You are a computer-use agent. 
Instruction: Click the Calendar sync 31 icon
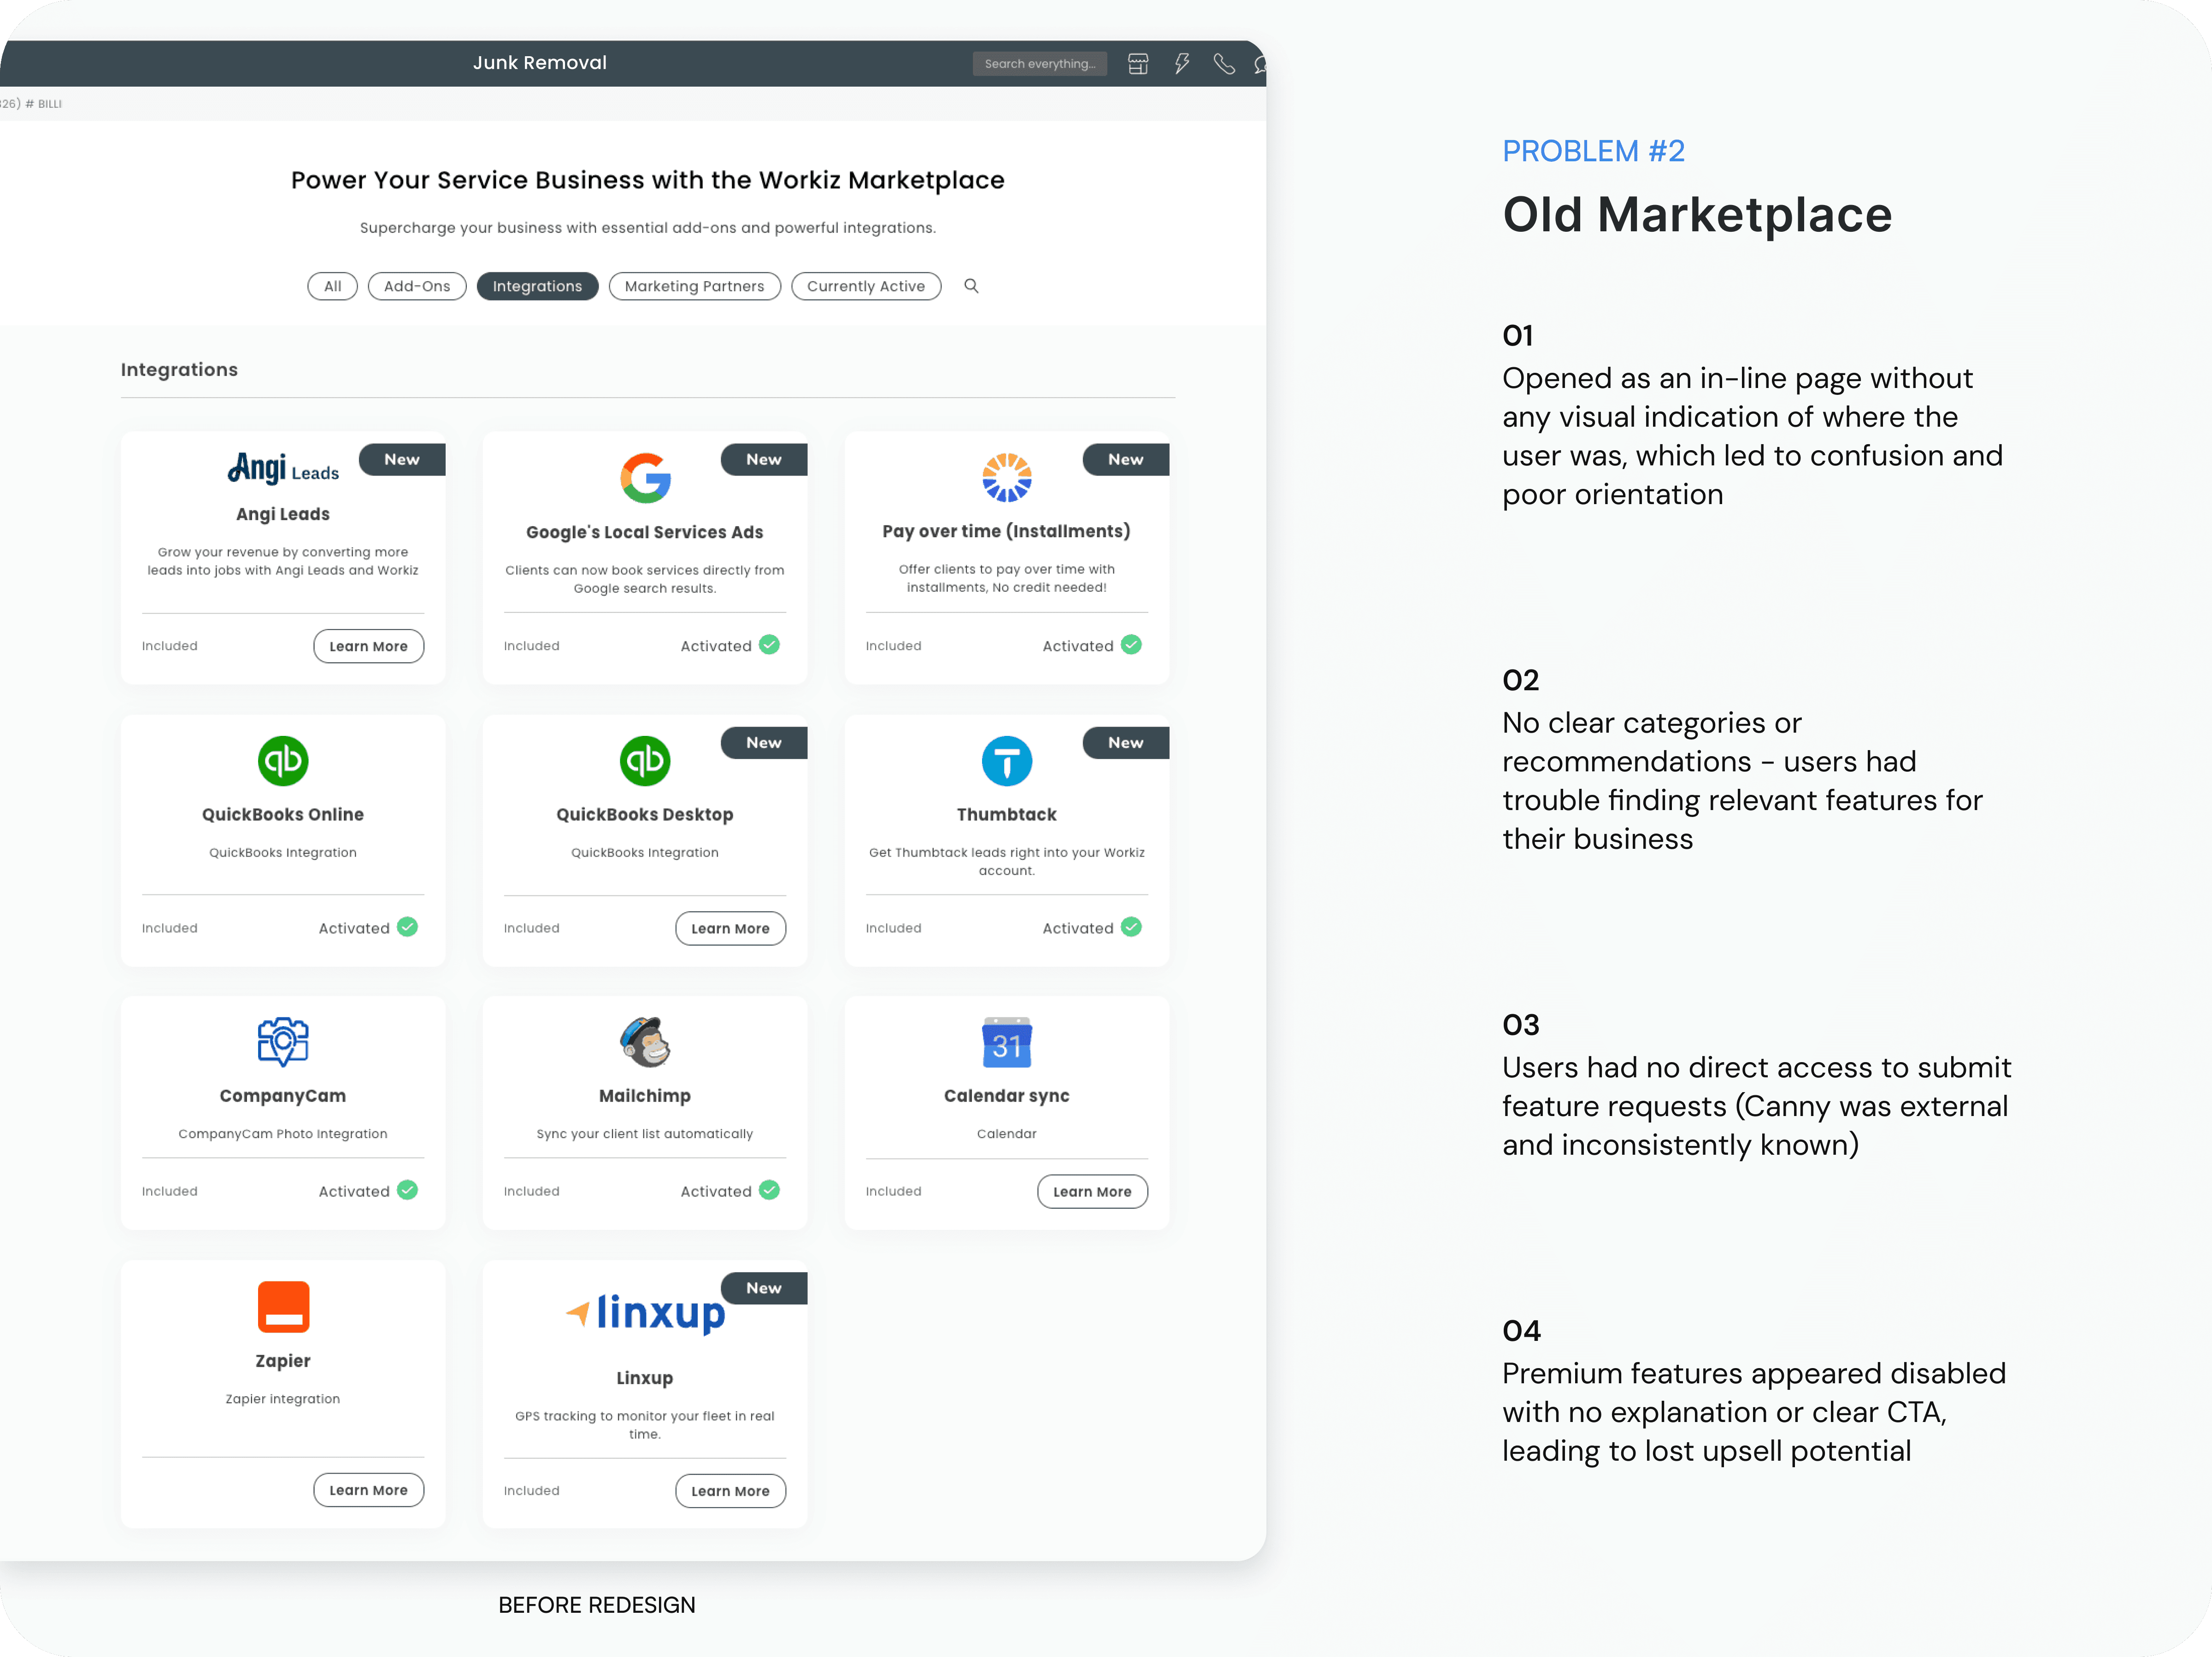[1006, 1043]
